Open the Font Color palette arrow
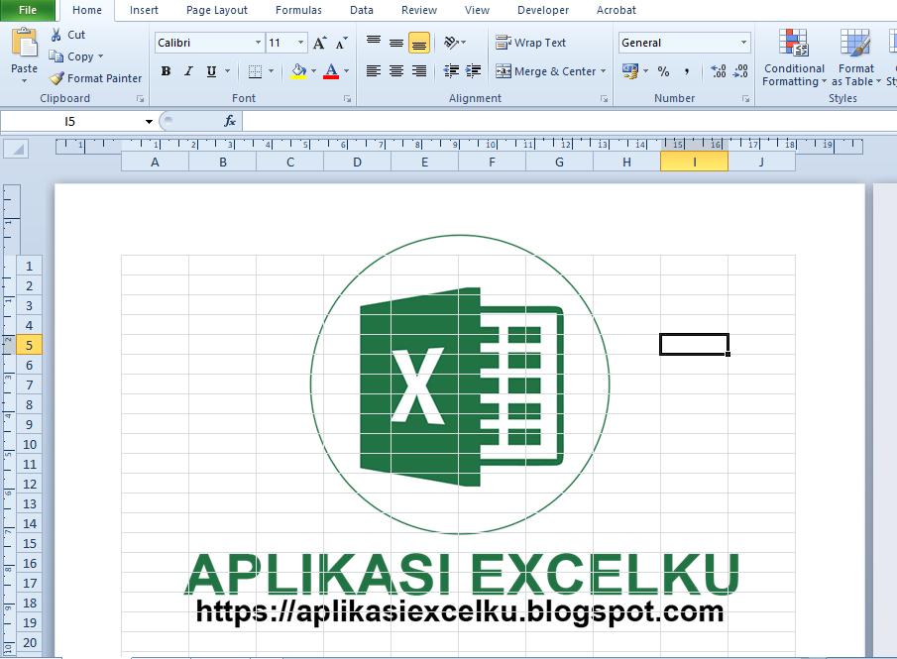 (346, 71)
